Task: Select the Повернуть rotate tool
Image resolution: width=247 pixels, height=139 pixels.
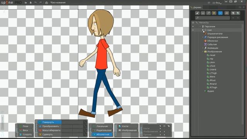Action: [x=50, y=122]
